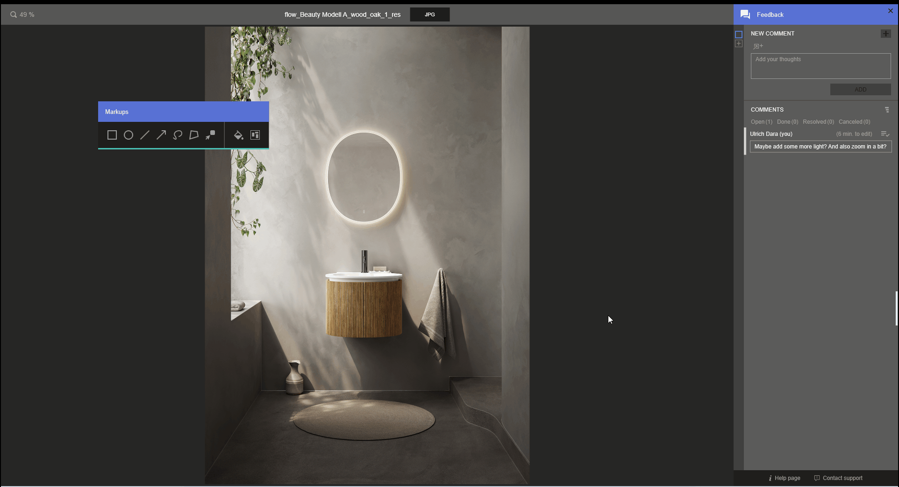899x487 pixels.
Task: Select the arrow markup tool
Action: point(161,135)
